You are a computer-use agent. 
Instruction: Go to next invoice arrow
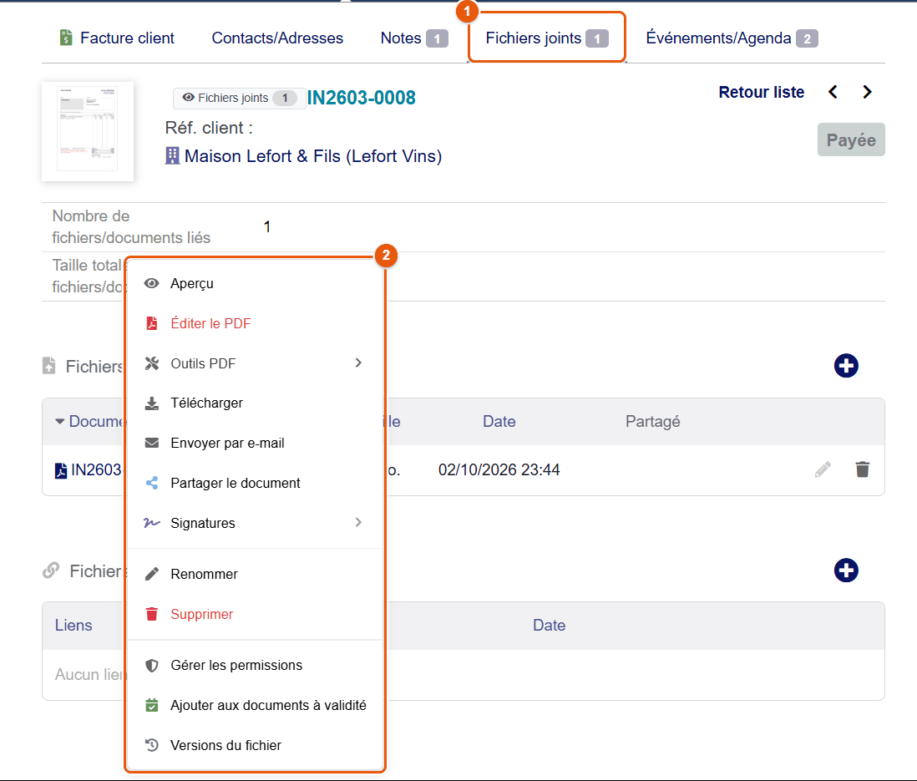click(x=867, y=92)
